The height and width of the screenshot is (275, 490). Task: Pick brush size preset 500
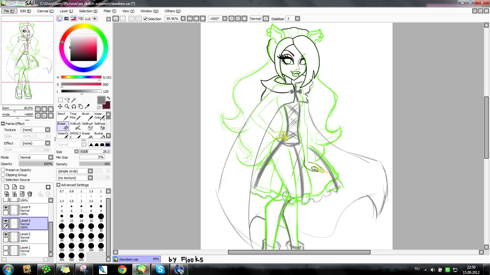81,257
